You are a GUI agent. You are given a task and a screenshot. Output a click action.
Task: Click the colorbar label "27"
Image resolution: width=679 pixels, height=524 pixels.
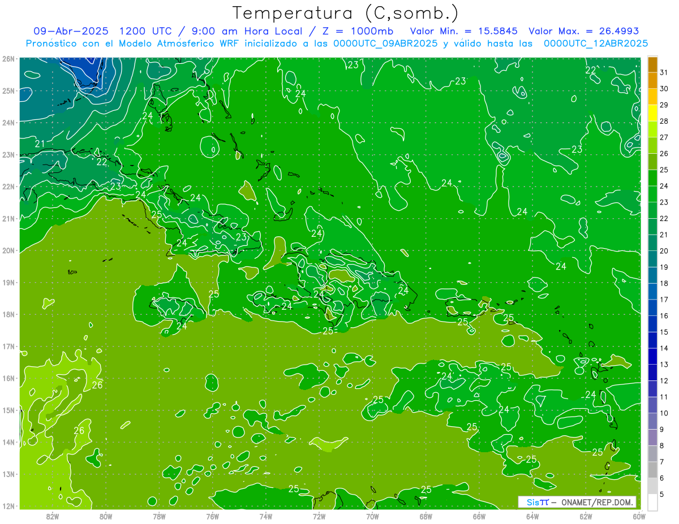[x=664, y=137]
